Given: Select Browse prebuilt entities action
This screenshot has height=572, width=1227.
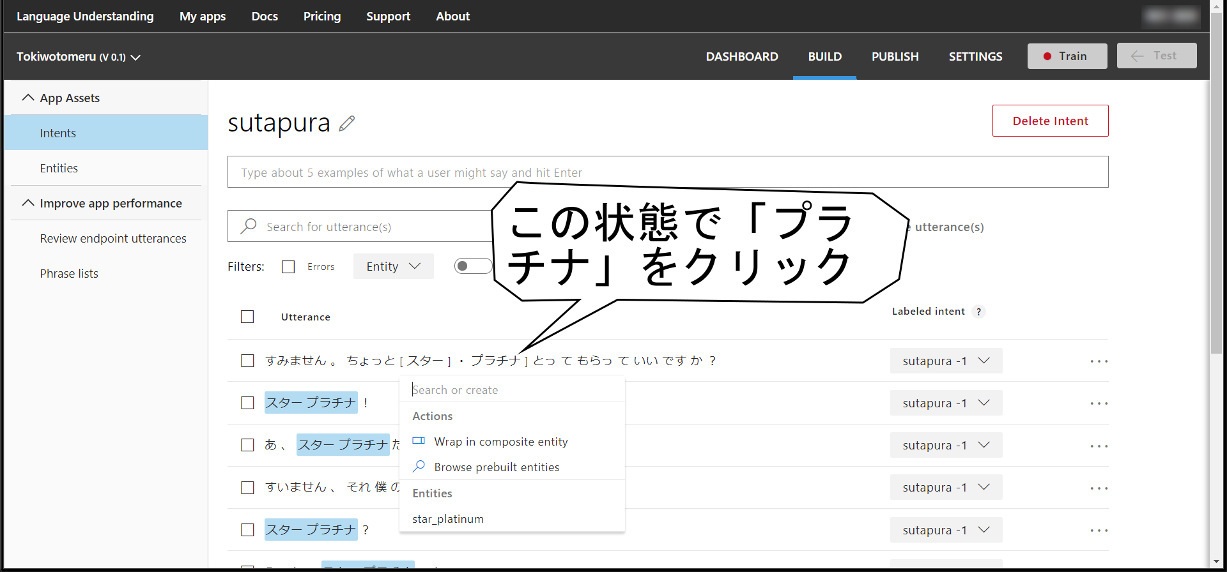Looking at the screenshot, I should tap(512, 467).
